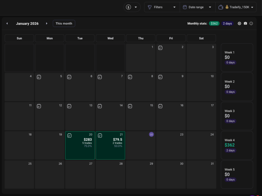Go to next month arrow
The height and width of the screenshot is (196, 262).
point(47,24)
